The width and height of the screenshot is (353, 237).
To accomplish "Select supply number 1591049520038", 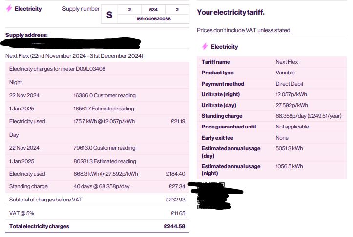I will (153, 19).
